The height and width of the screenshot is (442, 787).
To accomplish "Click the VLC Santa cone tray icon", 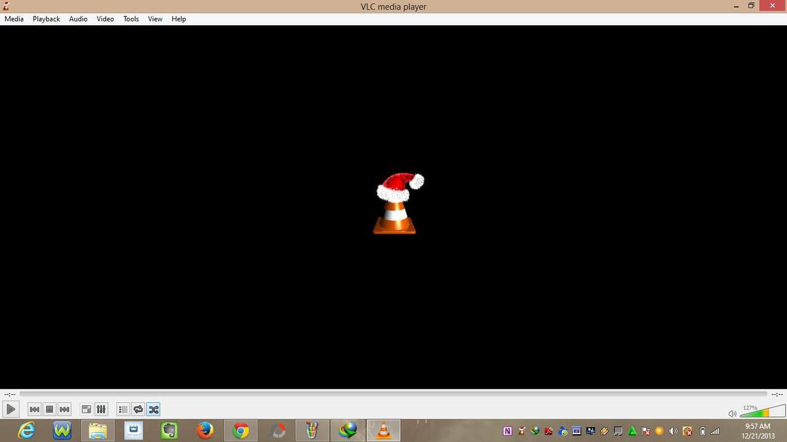I will pyautogui.click(x=521, y=431).
